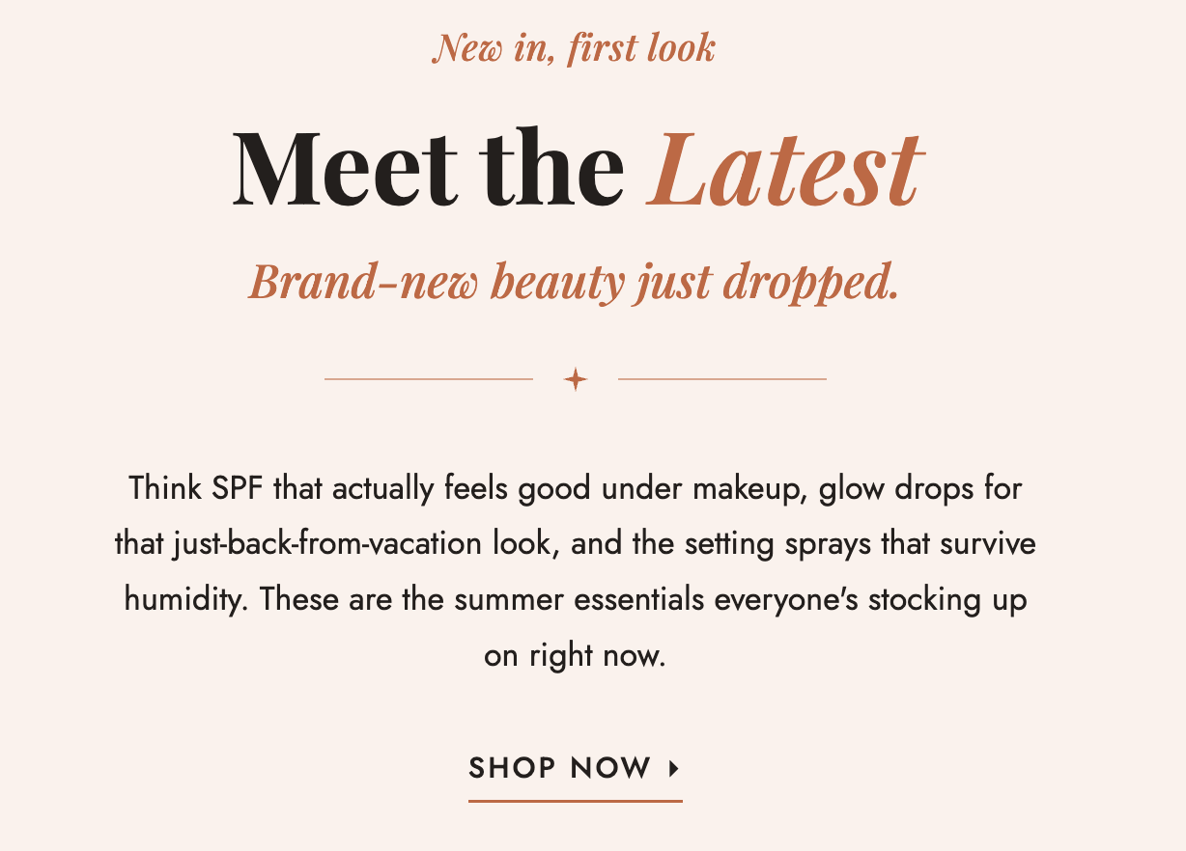This screenshot has width=1186, height=851.
Task: Click the words 'Meet the' in heading
Action: click(428, 168)
